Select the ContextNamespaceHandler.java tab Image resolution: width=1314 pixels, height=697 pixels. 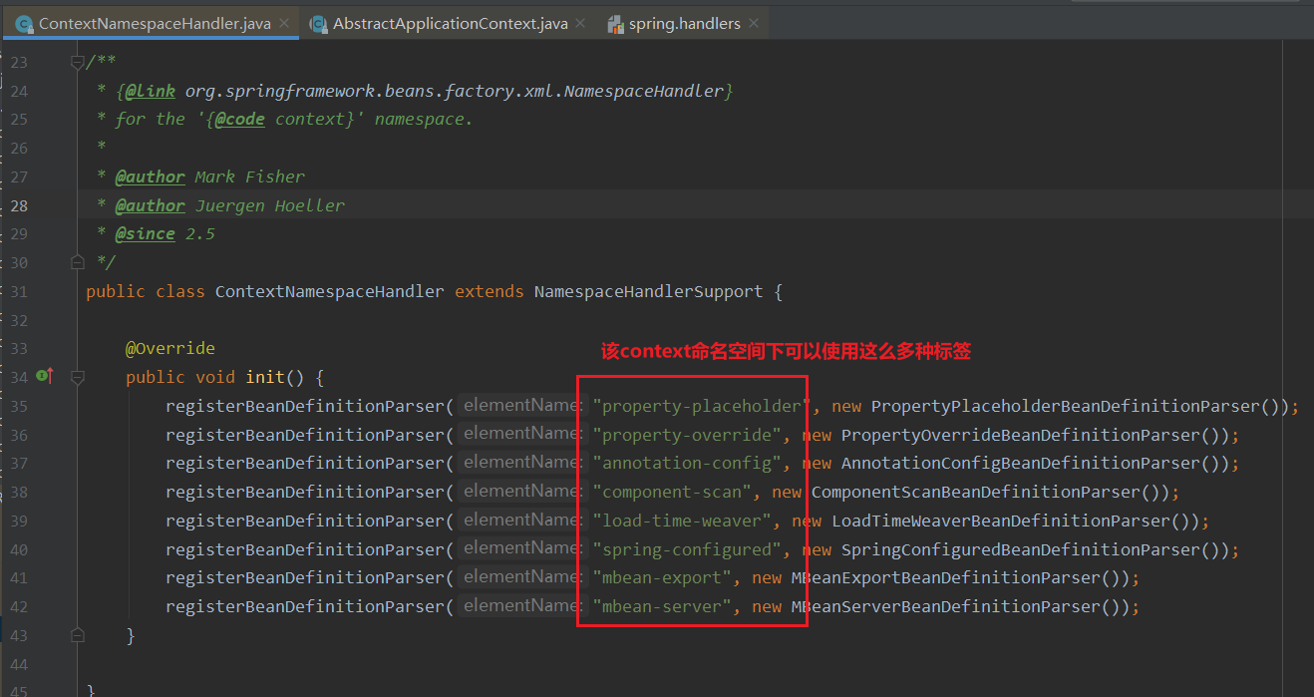pyautogui.click(x=155, y=24)
